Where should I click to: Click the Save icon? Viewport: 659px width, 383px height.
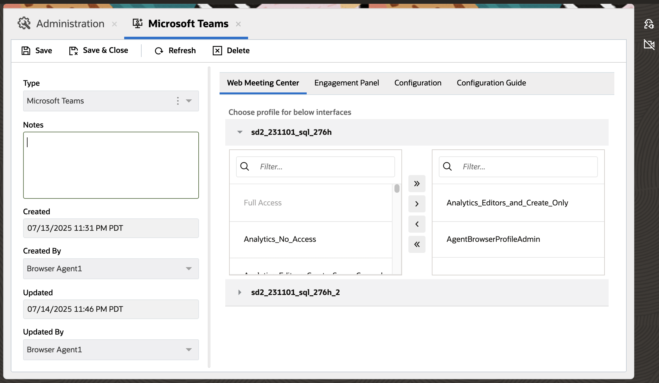[x=26, y=50]
